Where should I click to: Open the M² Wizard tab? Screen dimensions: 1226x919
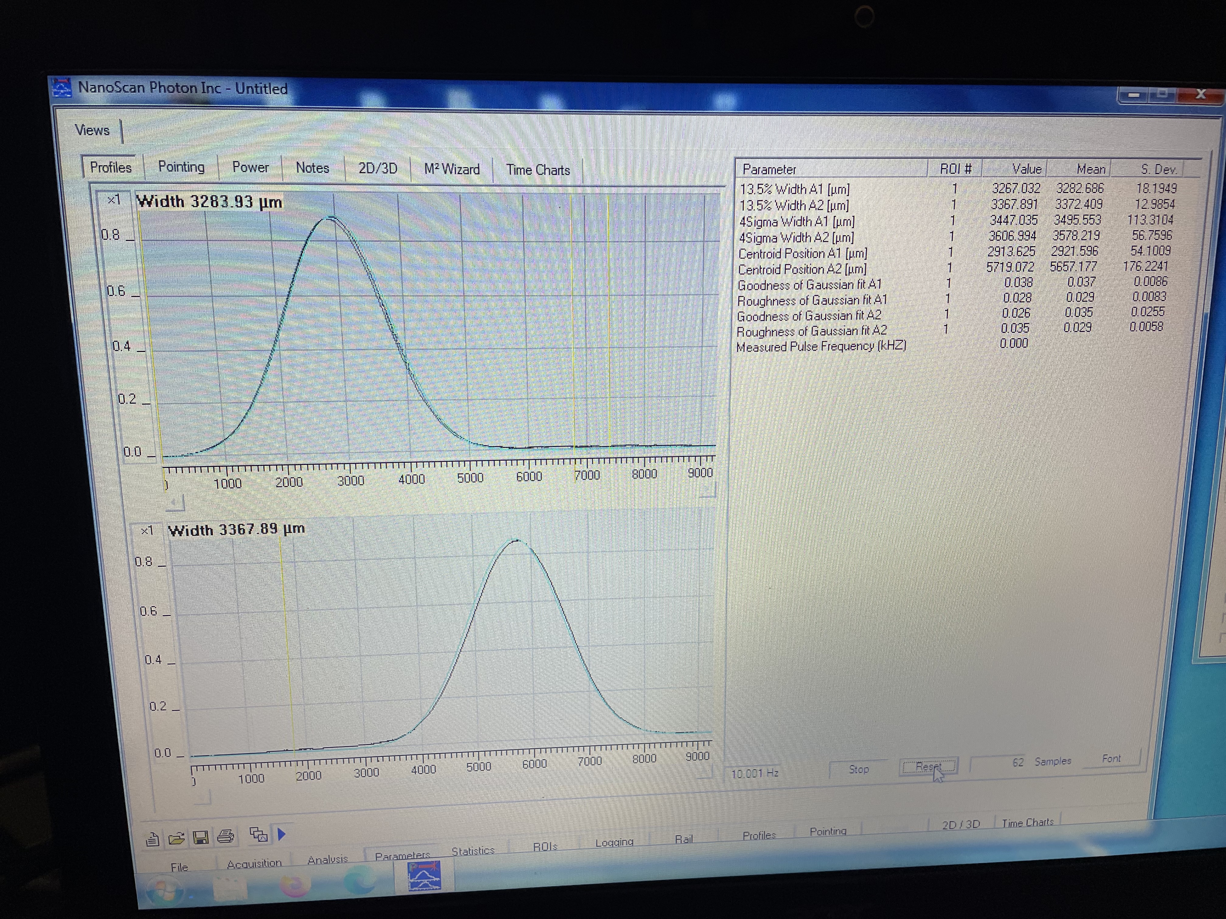pos(452,169)
